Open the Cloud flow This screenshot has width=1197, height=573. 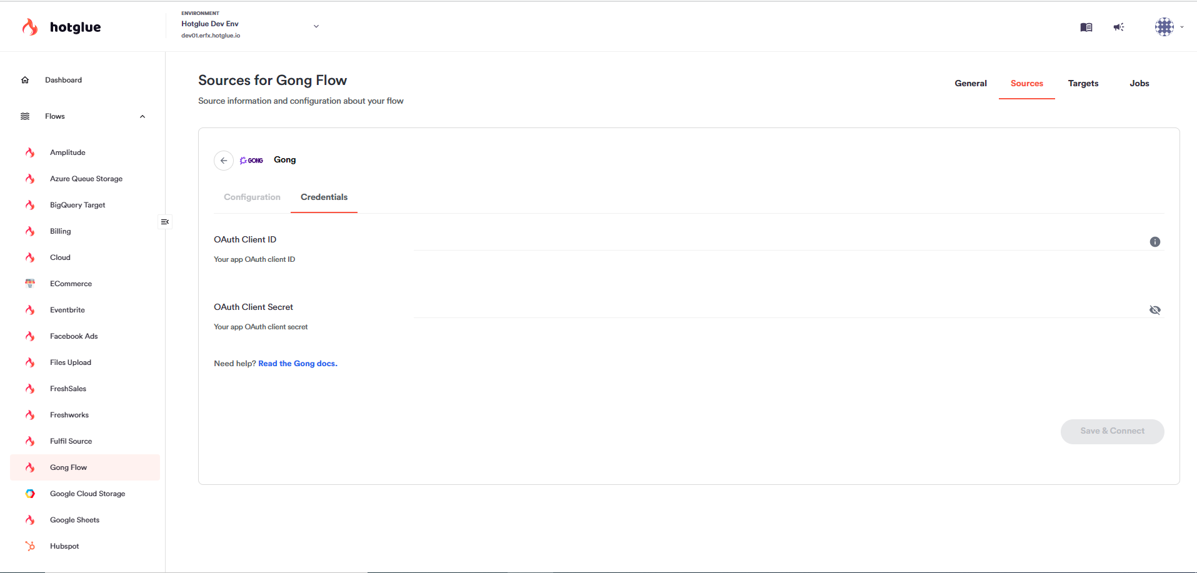click(60, 257)
